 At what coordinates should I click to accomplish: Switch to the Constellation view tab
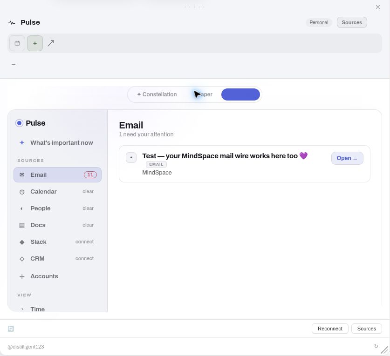click(x=157, y=94)
